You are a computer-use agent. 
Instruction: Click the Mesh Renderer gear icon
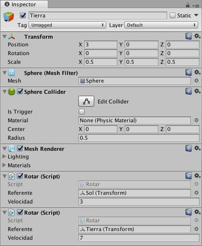click(197, 148)
